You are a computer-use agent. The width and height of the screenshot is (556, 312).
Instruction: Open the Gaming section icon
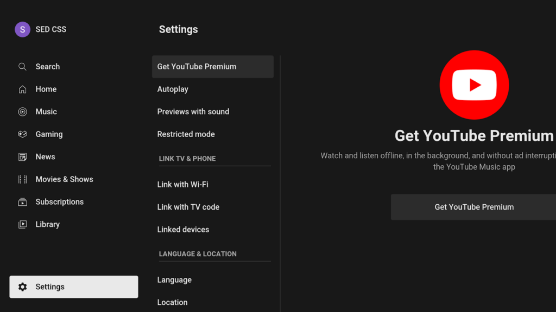22,134
